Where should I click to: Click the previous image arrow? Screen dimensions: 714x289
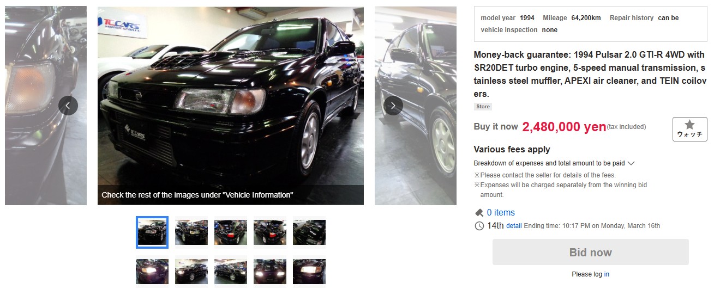tap(68, 106)
